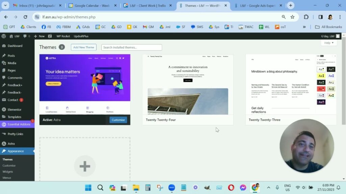Open the SMS bookmark
Viewport: 346px width, 194px height.
[x=197, y=27]
